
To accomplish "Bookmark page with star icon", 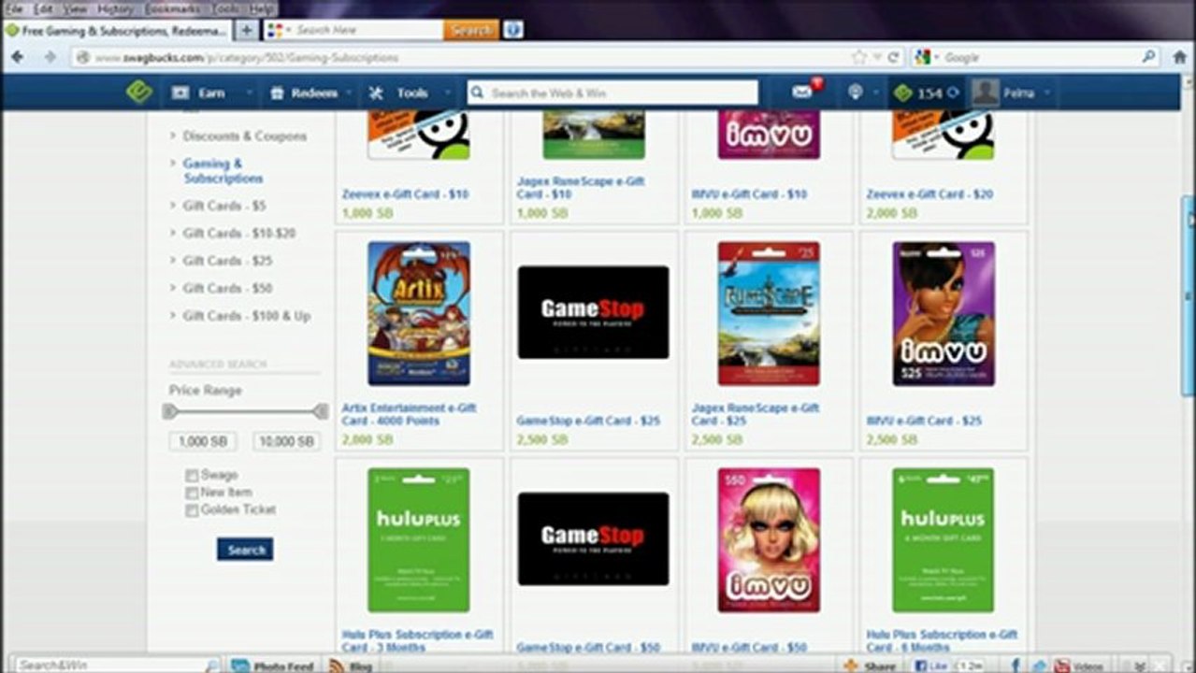I will [859, 57].
